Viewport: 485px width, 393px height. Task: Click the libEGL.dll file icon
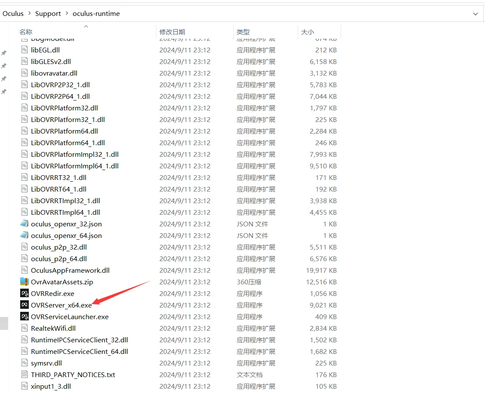24,50
